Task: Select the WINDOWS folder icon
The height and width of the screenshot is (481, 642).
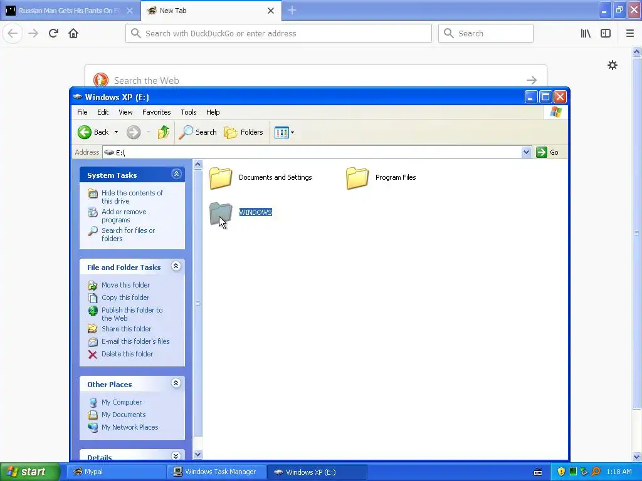Action: coord(221,213)
